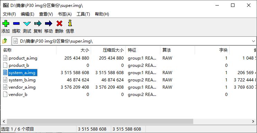
Task: Click the vendor_a.img file icon
Action: point(5,87)
